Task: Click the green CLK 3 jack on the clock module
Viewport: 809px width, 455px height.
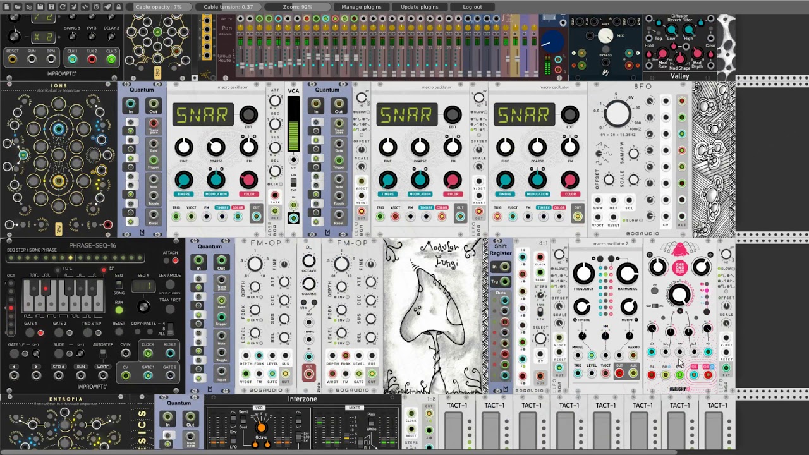Action: pyautogui.click(x=111, y=59)
